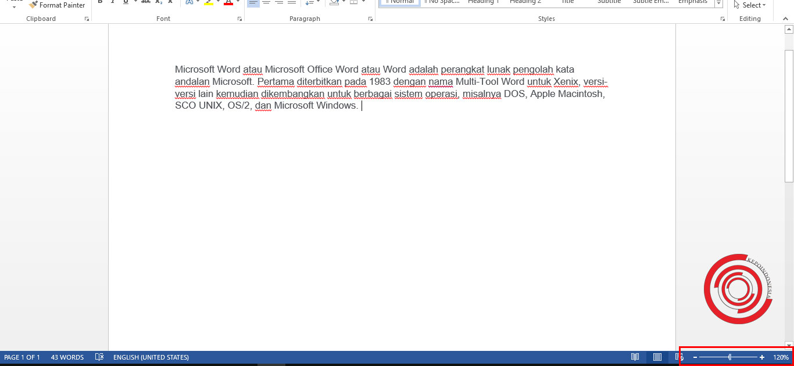Viewport: 794px width, 366px height.
Task: Apply Borders to the paragraph
Action: coord(354,3)
